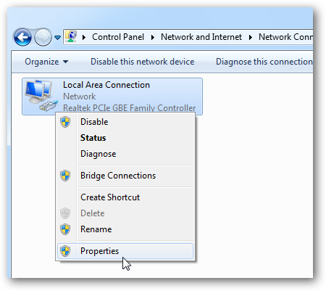
Task: Go back with the blue Back arrow
Action: pos(22,37)
